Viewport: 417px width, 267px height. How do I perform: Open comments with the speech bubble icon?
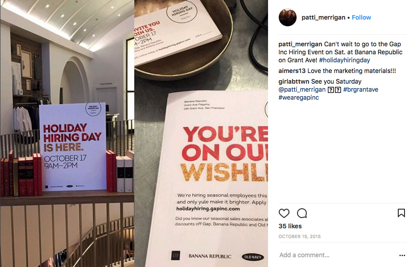(x=302, y=213)
